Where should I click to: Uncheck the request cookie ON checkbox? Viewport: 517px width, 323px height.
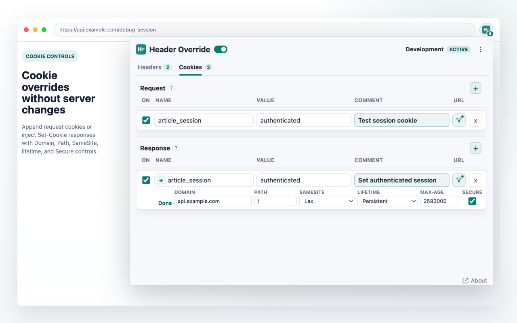click(146, 120)
